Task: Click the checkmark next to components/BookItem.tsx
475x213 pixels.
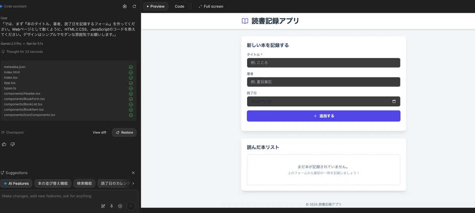Action: click(x=131, y=110)
